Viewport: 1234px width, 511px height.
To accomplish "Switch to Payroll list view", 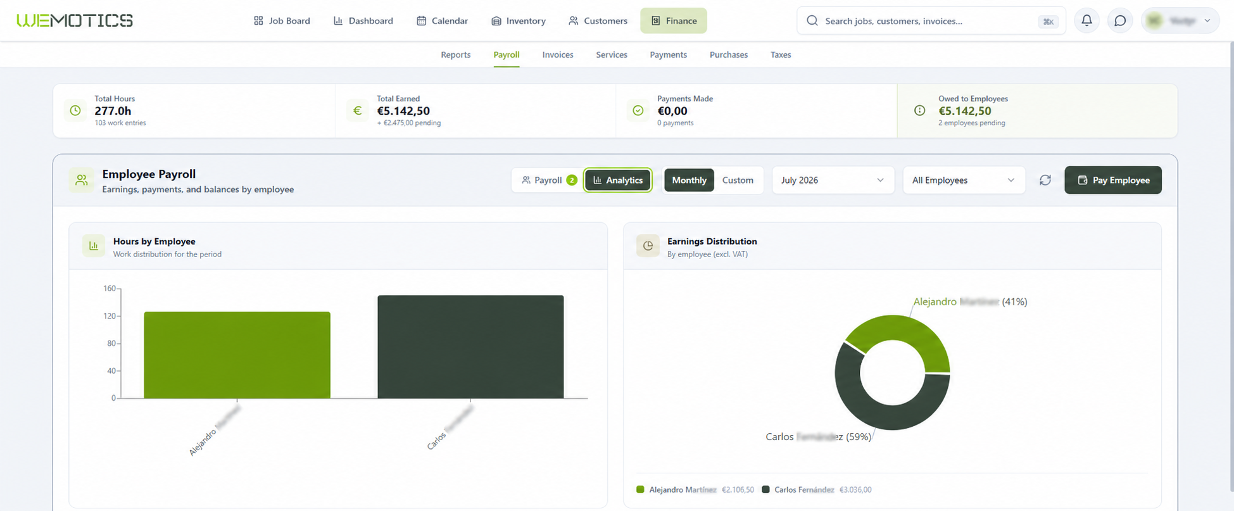I will [548, 180].
